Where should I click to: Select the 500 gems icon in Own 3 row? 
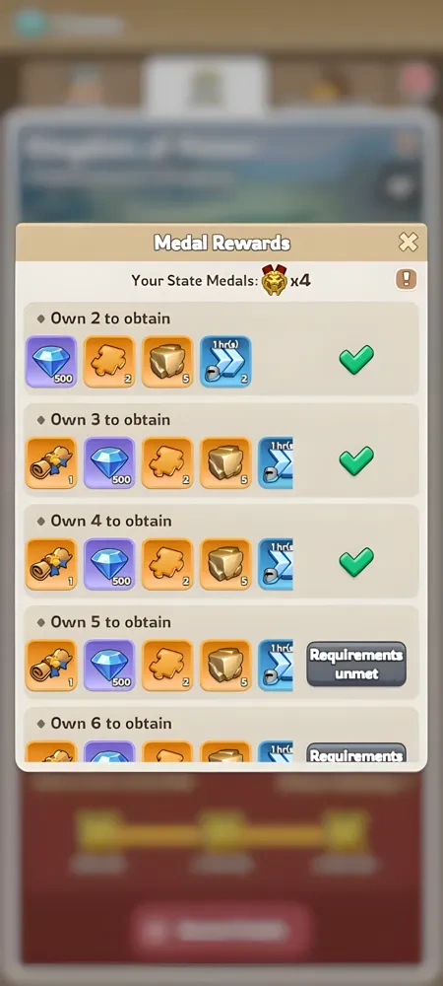(109, 462)
